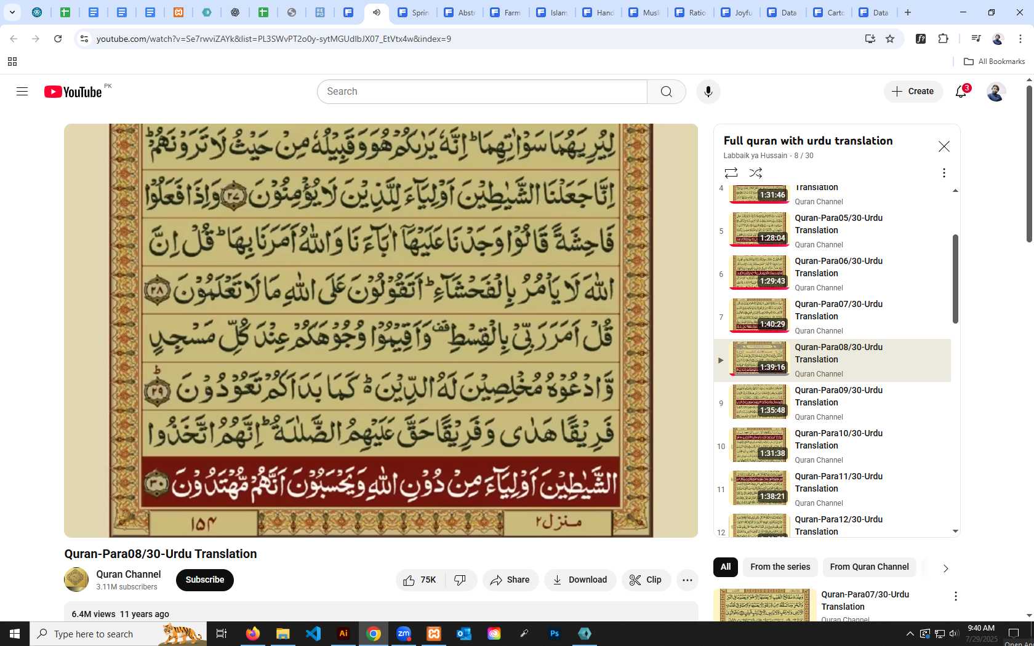The image size is (1034, 646).
Task: Open more actions ellipsis below video
Action: click(x=687, y=580)
